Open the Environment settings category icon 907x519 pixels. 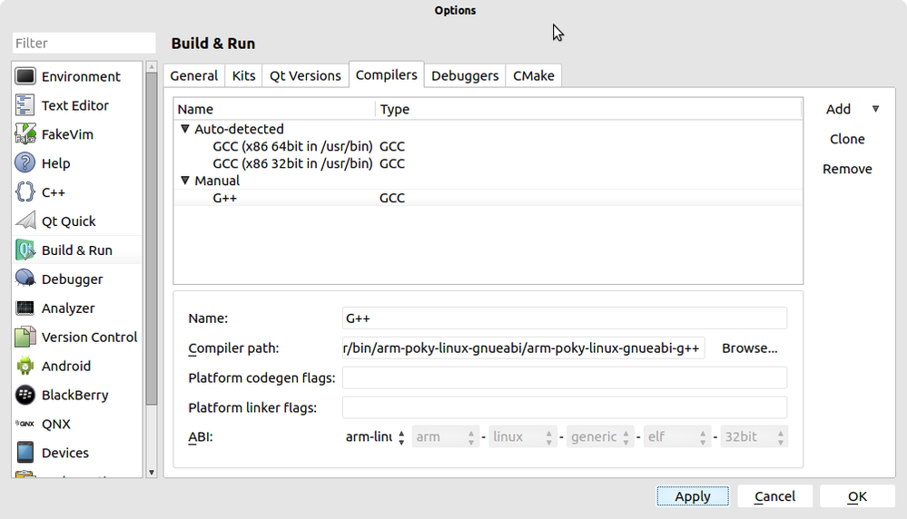click(25, 77)
